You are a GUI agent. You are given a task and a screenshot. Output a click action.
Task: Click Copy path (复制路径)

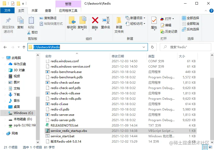pyautogui.click(x=48, y=18)
